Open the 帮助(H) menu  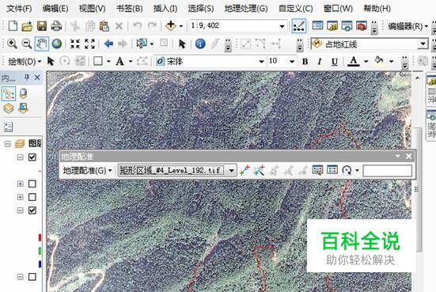(377, 9)
